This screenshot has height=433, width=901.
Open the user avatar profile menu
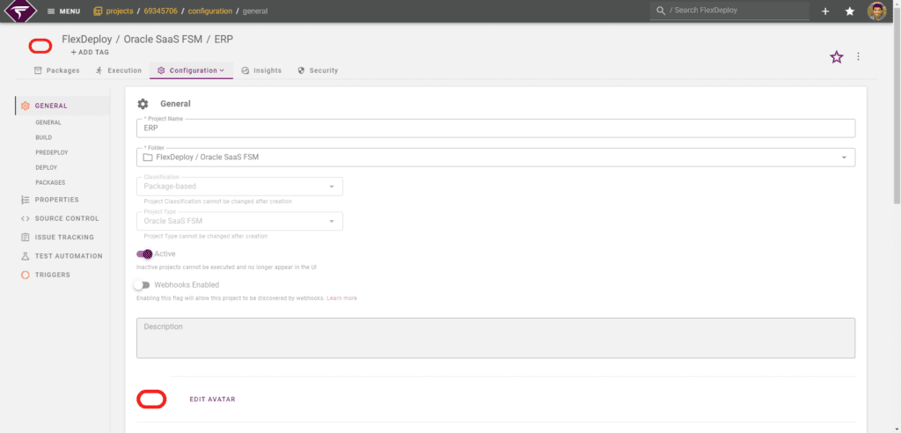876,11
